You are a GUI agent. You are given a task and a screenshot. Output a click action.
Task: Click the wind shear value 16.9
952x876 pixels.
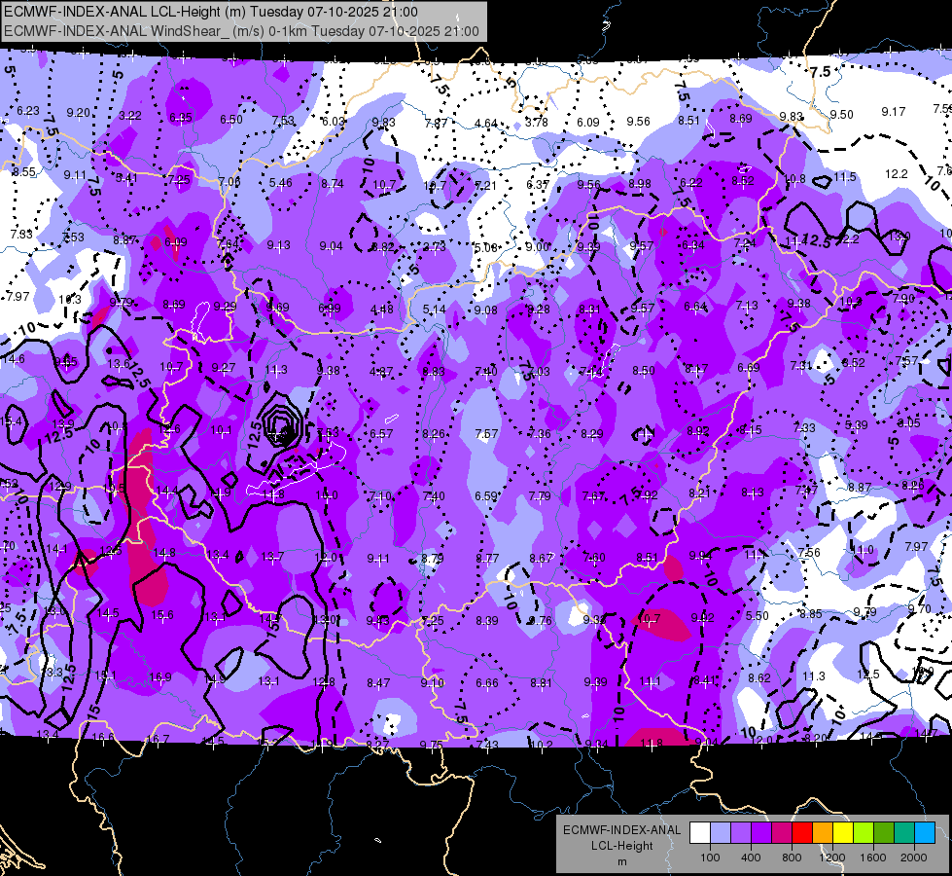(160, 676)
